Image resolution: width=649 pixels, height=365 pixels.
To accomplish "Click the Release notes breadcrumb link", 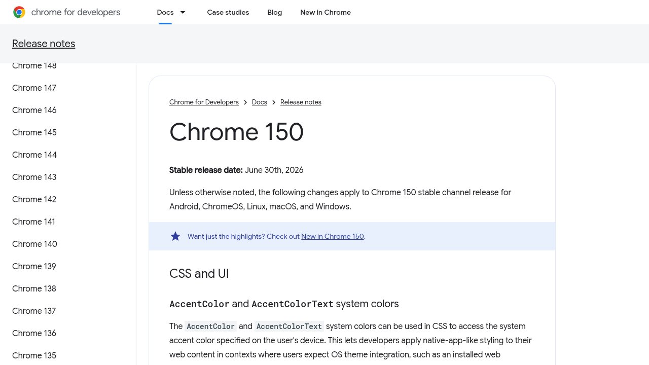I will pos(301,102).
